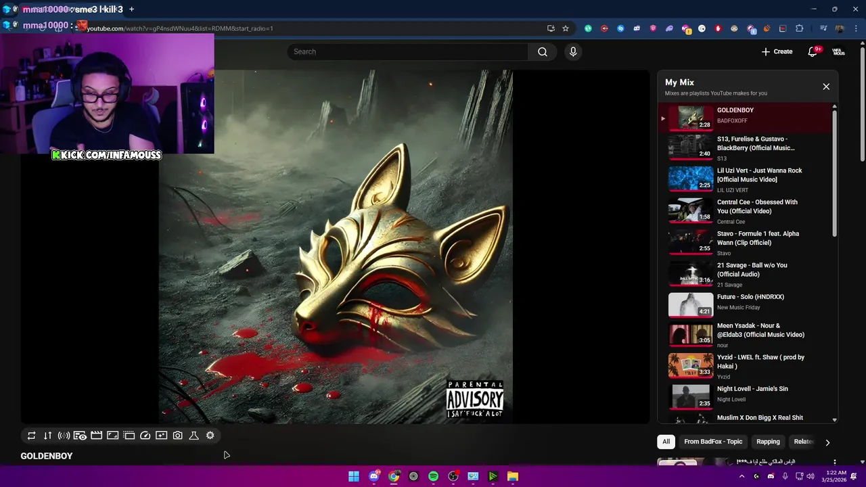Select Yvzid - LWEL playlist item
Image resolution: width=866 pixels, height=487 pixels.
click(x=745, y=367)
